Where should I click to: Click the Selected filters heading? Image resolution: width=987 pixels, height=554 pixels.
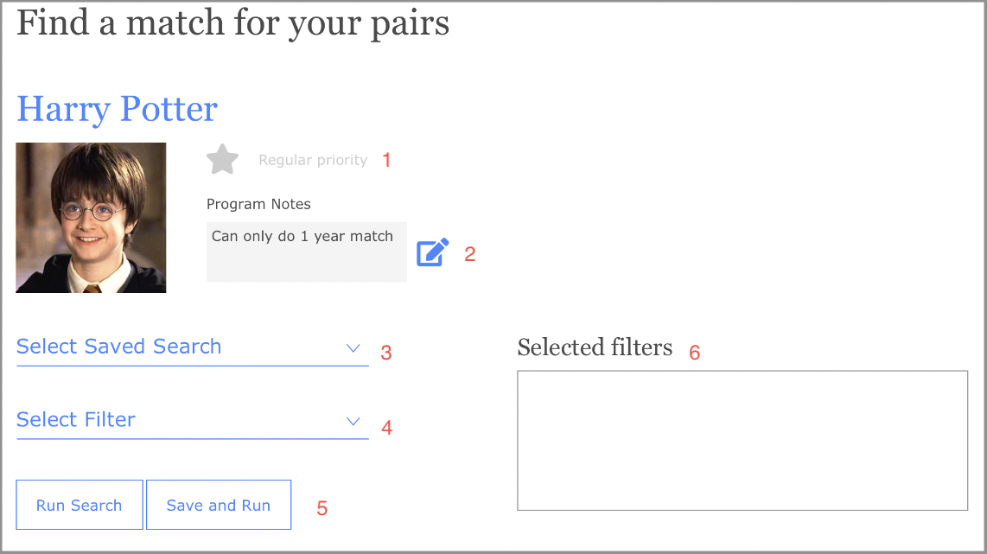pos(595,347)
